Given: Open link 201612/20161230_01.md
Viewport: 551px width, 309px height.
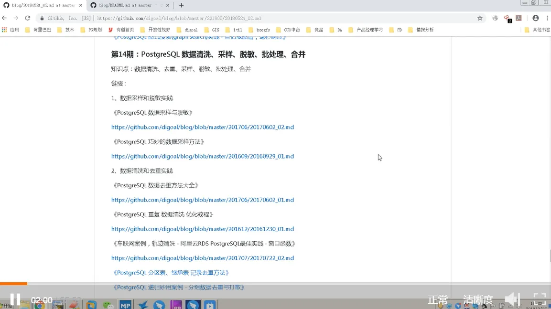Looking at the screenshot, I should (203, 229).
